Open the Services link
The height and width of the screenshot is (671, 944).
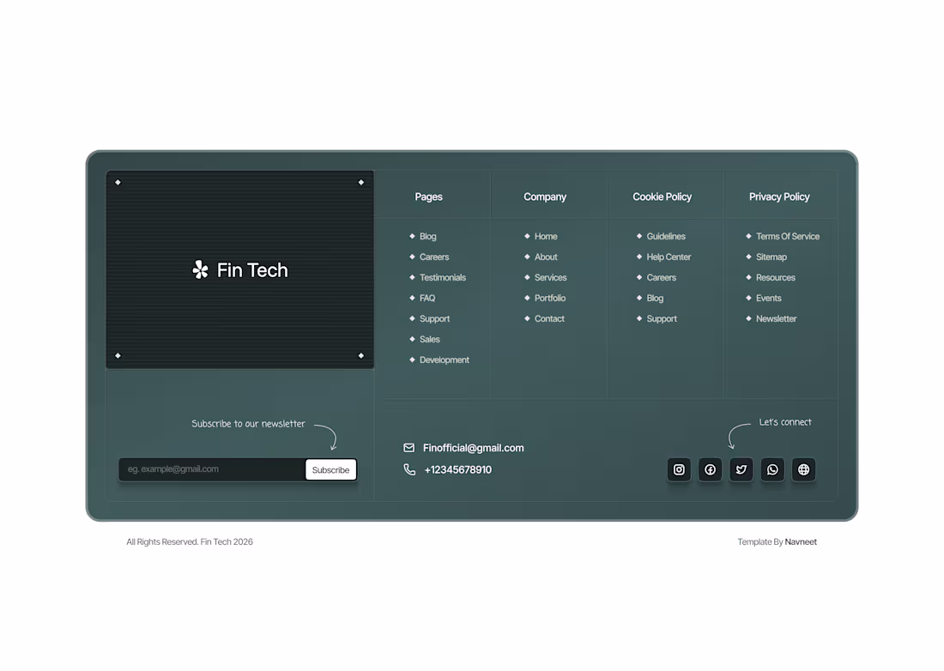[550, 277]
